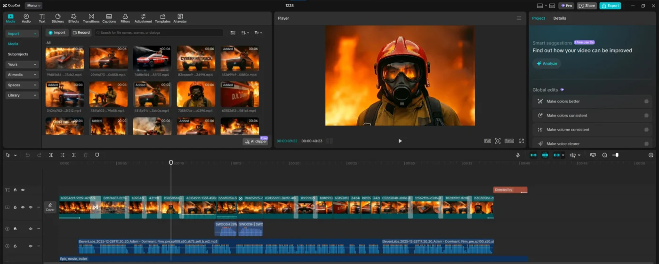Viewport: 659px width, 264px height.
Task: Click the microphone record voiceover icon
Action: click(x=518, y=155)
